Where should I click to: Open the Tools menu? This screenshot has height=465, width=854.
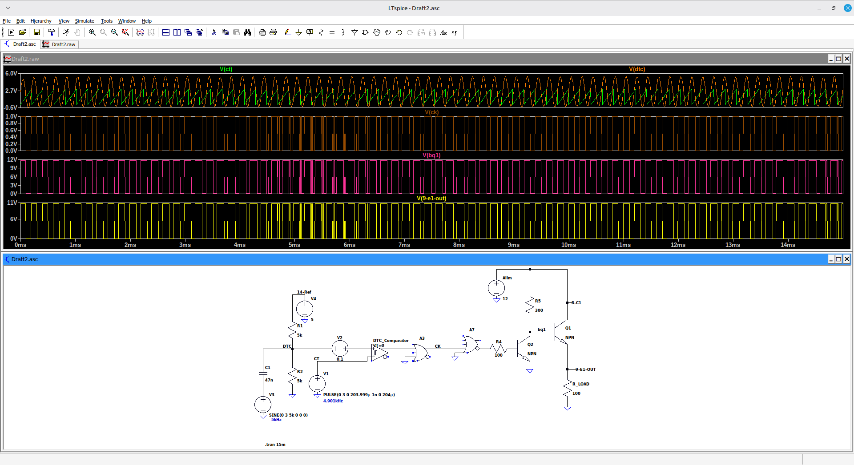click(106, 21)
